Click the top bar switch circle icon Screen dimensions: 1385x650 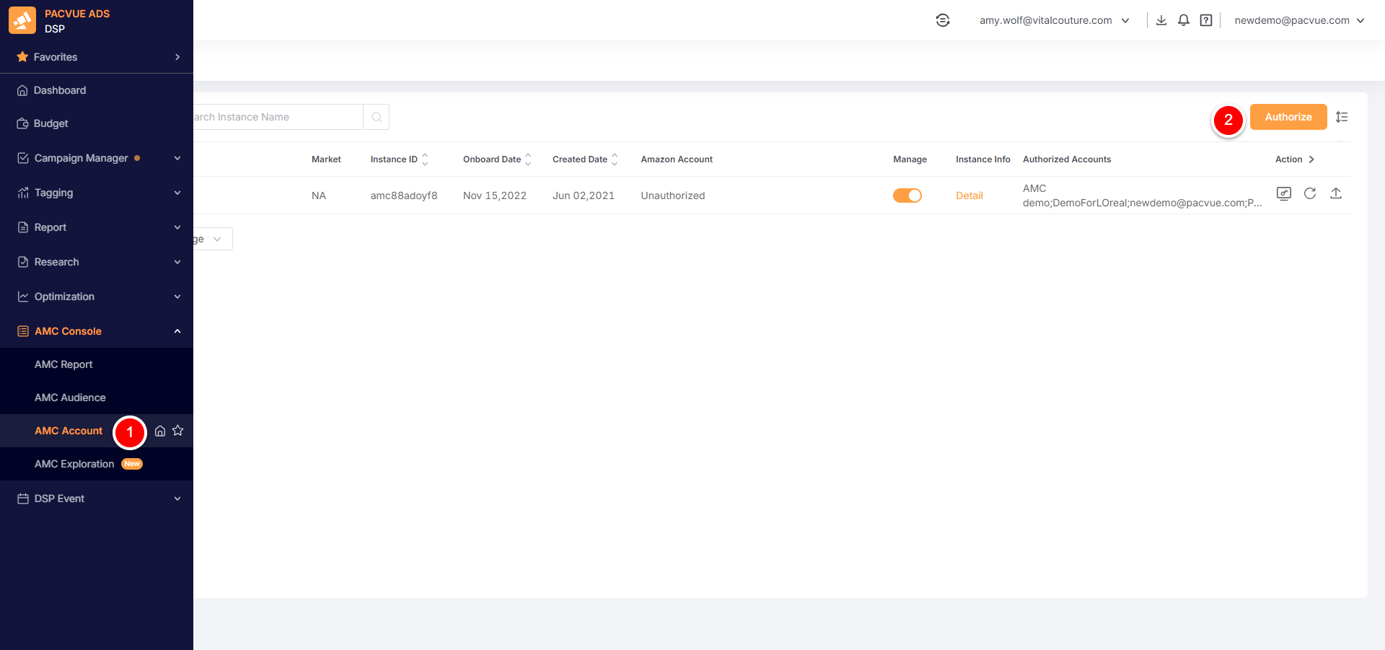pyautogui.click(x=943, y=20)
